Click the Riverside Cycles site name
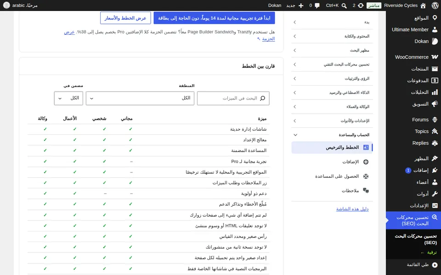The height and width of the screenshot is (275, 441). coord(401,5)
